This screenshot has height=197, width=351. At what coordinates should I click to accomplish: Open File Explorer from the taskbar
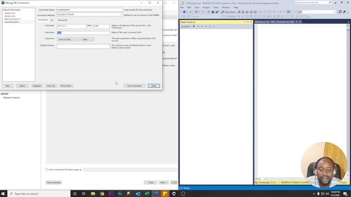pos(93,194)
